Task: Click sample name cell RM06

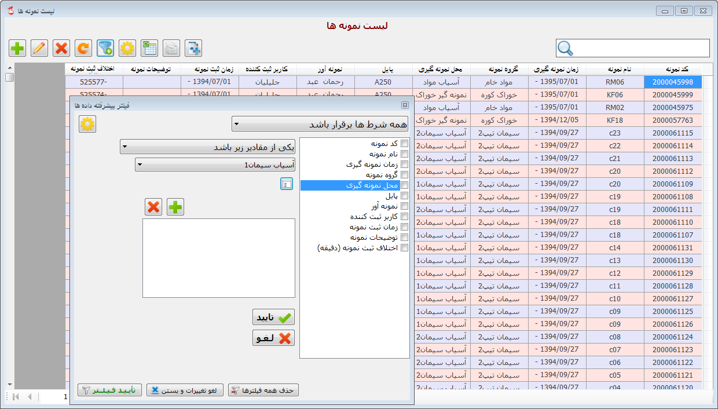Action: (615, 82)
